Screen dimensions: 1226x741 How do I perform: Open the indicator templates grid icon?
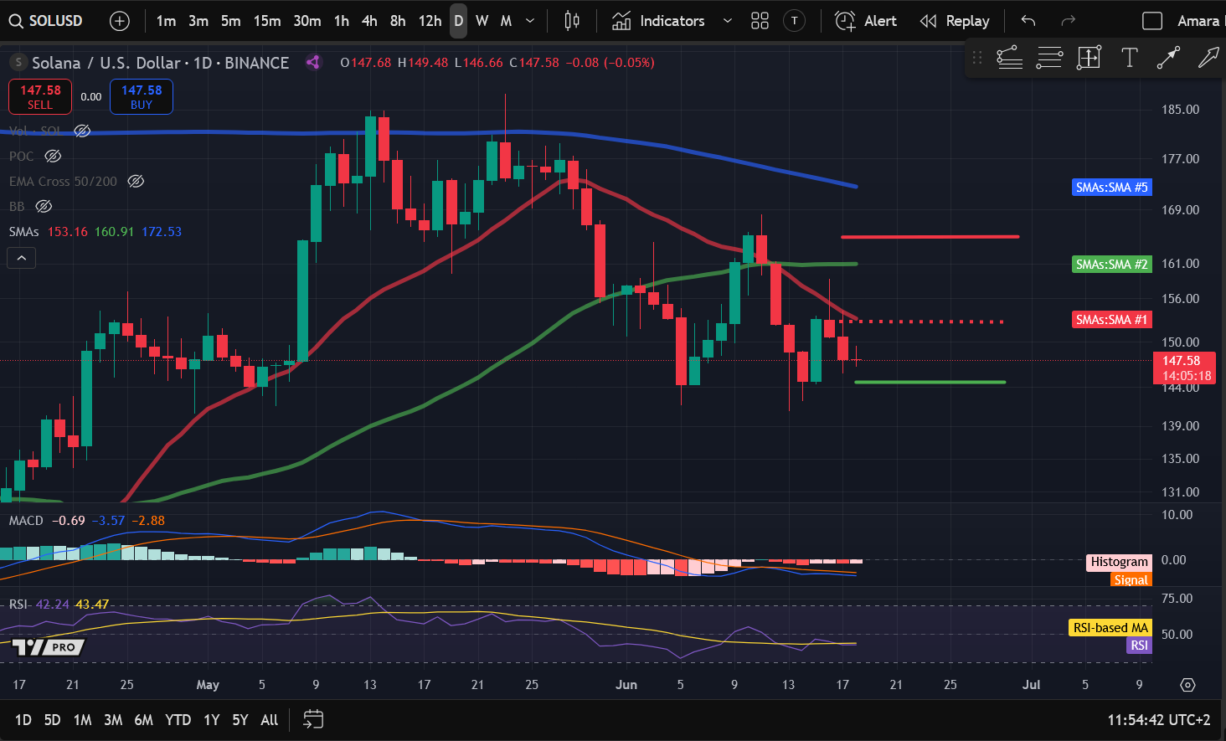[760, 21]
